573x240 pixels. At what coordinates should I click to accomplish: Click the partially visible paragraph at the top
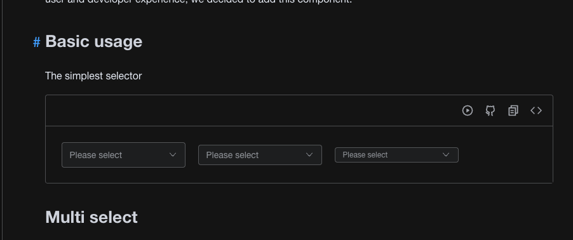pyautogui.click(x=198, y=1)
